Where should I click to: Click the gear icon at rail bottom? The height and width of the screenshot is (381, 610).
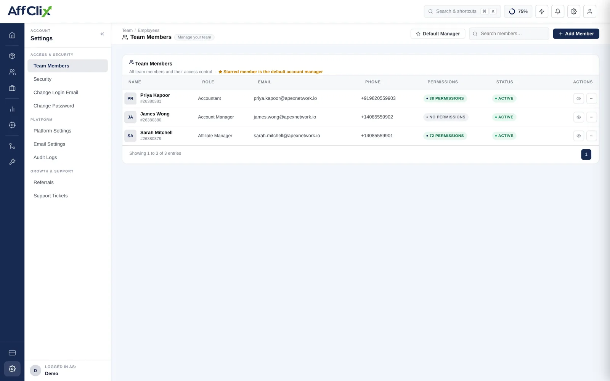click(12, 369)
